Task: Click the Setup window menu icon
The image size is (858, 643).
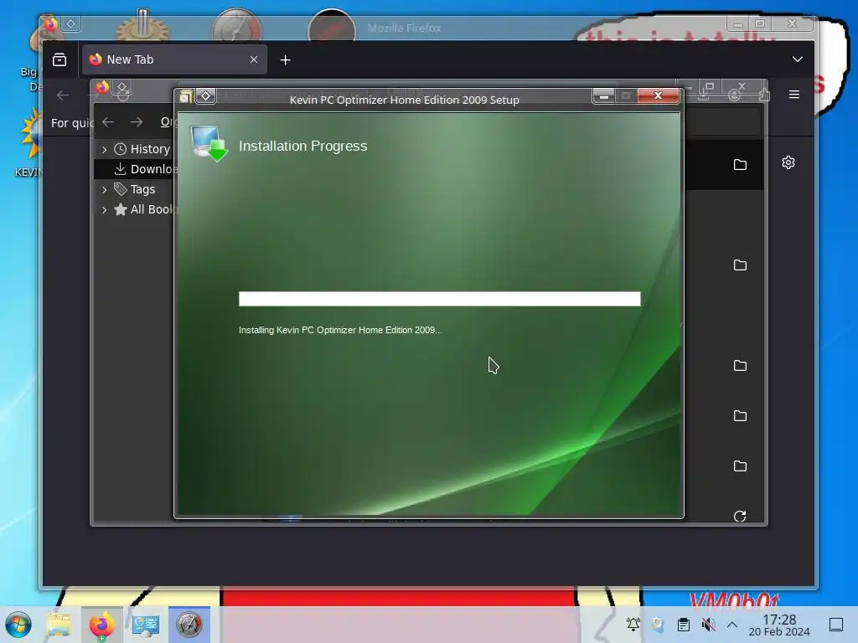Action: pos(185,96)
